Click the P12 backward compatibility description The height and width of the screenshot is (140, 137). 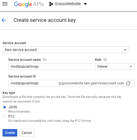50,121
